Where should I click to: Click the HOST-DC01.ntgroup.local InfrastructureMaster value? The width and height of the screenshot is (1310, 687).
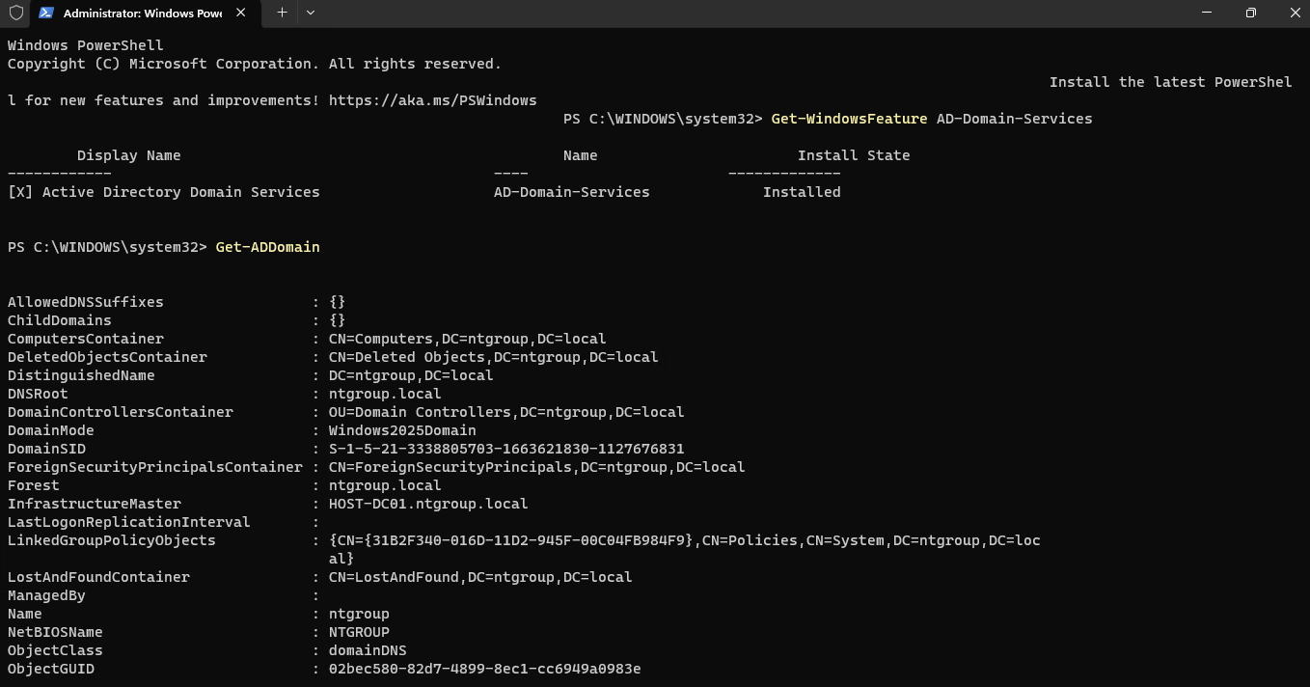[427, 504]
